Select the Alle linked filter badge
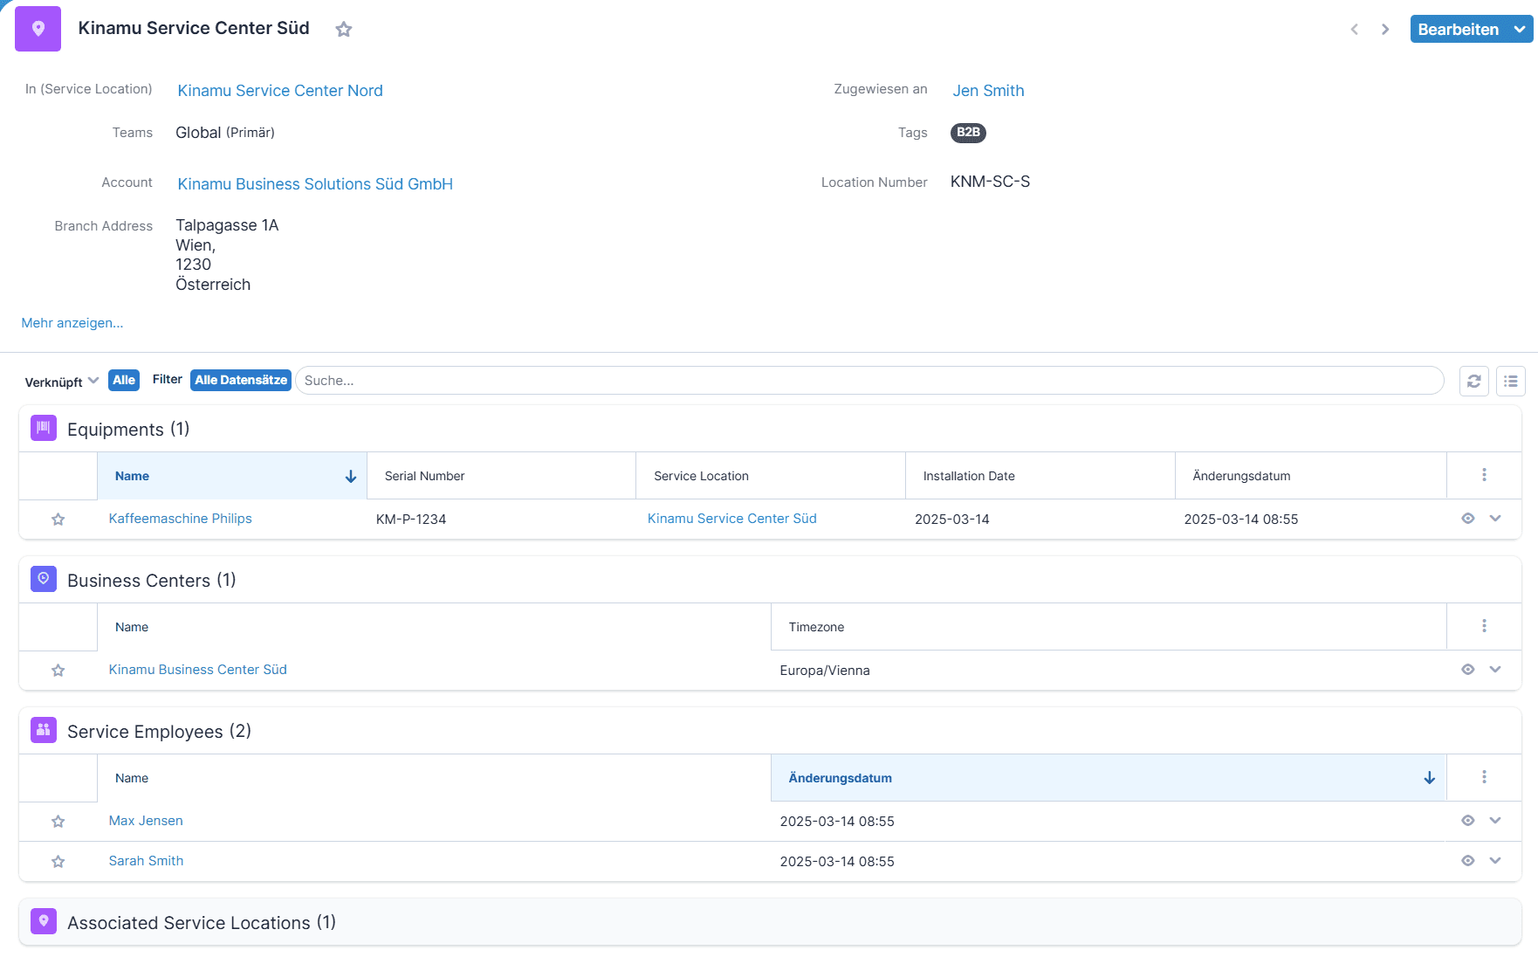The image size is (1538, 957). (x=124, y=380)
